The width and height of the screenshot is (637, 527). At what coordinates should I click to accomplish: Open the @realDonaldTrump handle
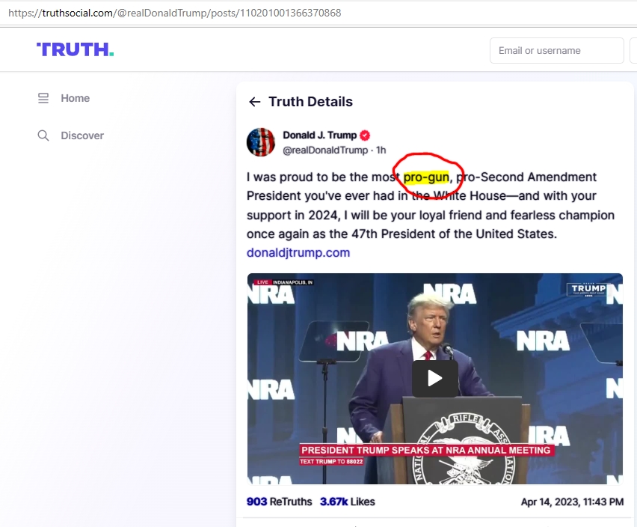tap(325, 150)
